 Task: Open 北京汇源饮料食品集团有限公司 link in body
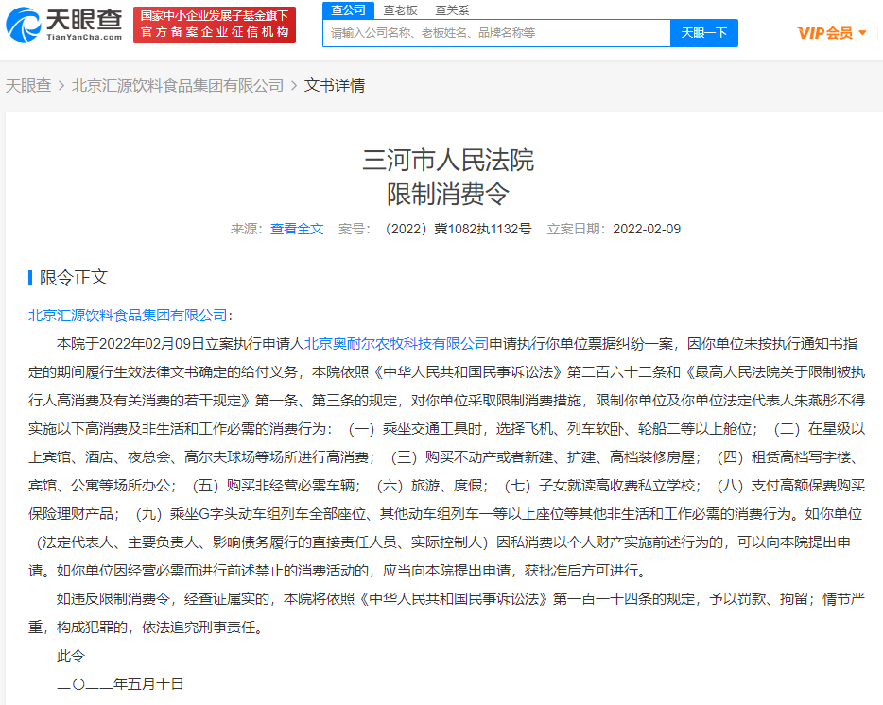click(x=128, y=316)
